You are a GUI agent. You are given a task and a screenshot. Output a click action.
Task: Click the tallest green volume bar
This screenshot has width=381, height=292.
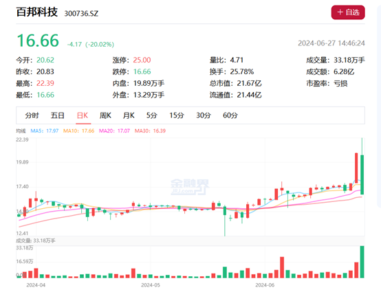point(362,262)
